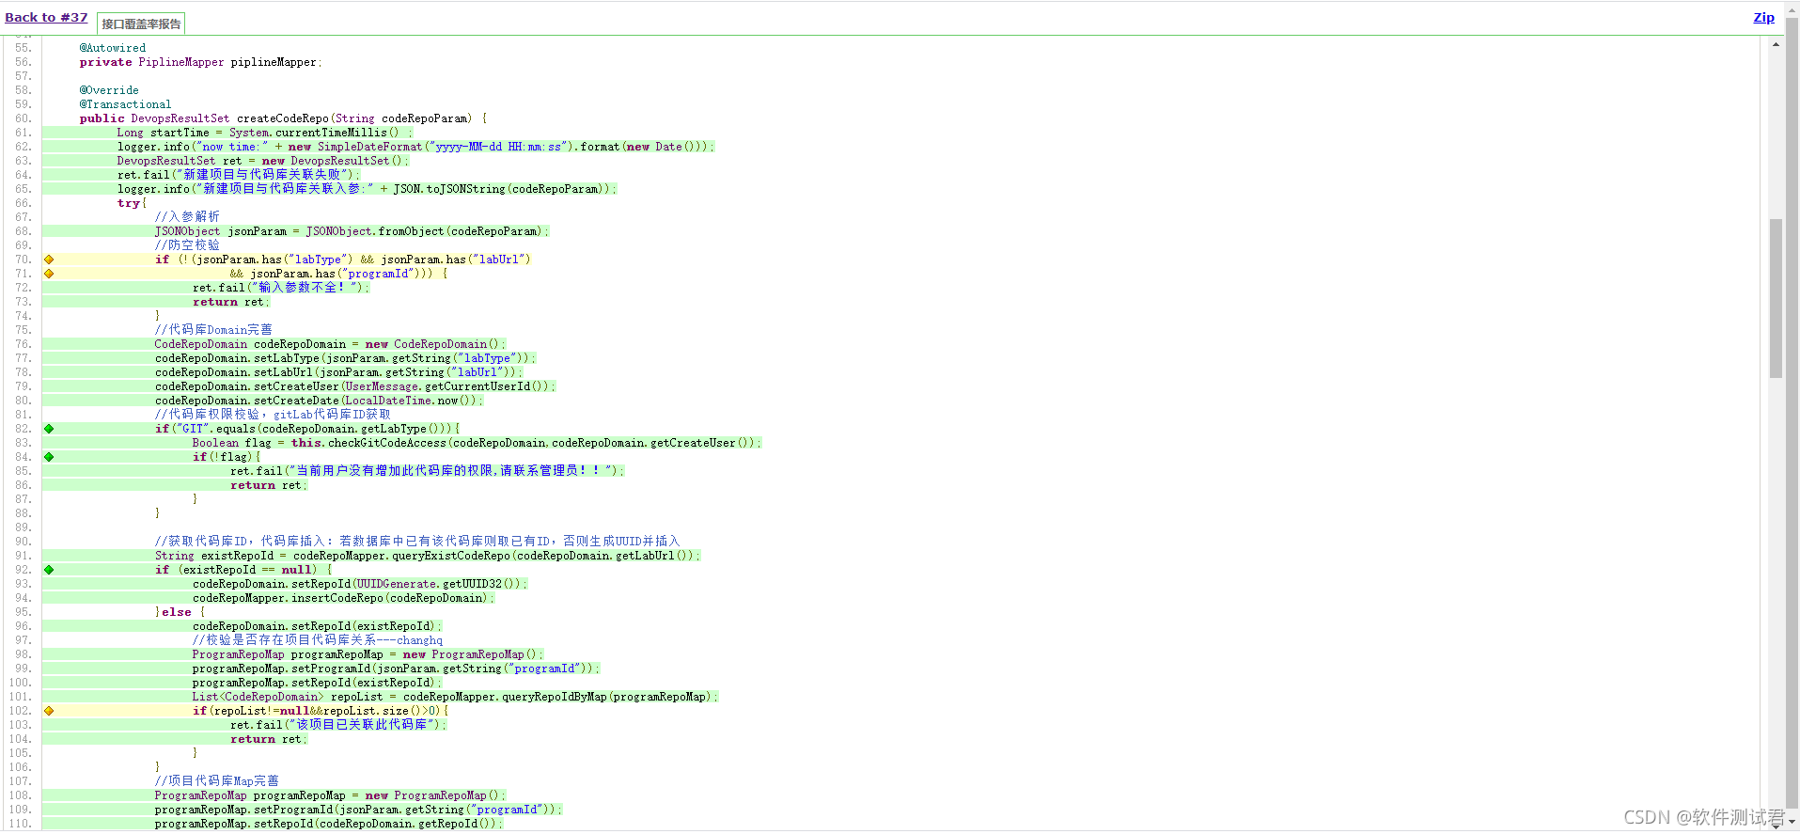This screenshot has width=1800, height=834.
Task: Click the ret.fail("输入参数不全！") line
Action: pyautogui.click(x=281, y=288)
